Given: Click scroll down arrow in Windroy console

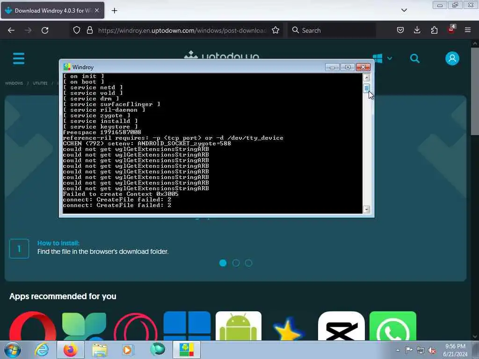Looking at the screenshot, I should click(x=366, y=209).
